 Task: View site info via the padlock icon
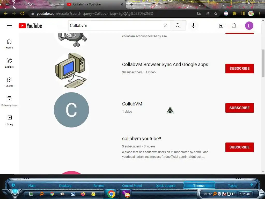32,13
